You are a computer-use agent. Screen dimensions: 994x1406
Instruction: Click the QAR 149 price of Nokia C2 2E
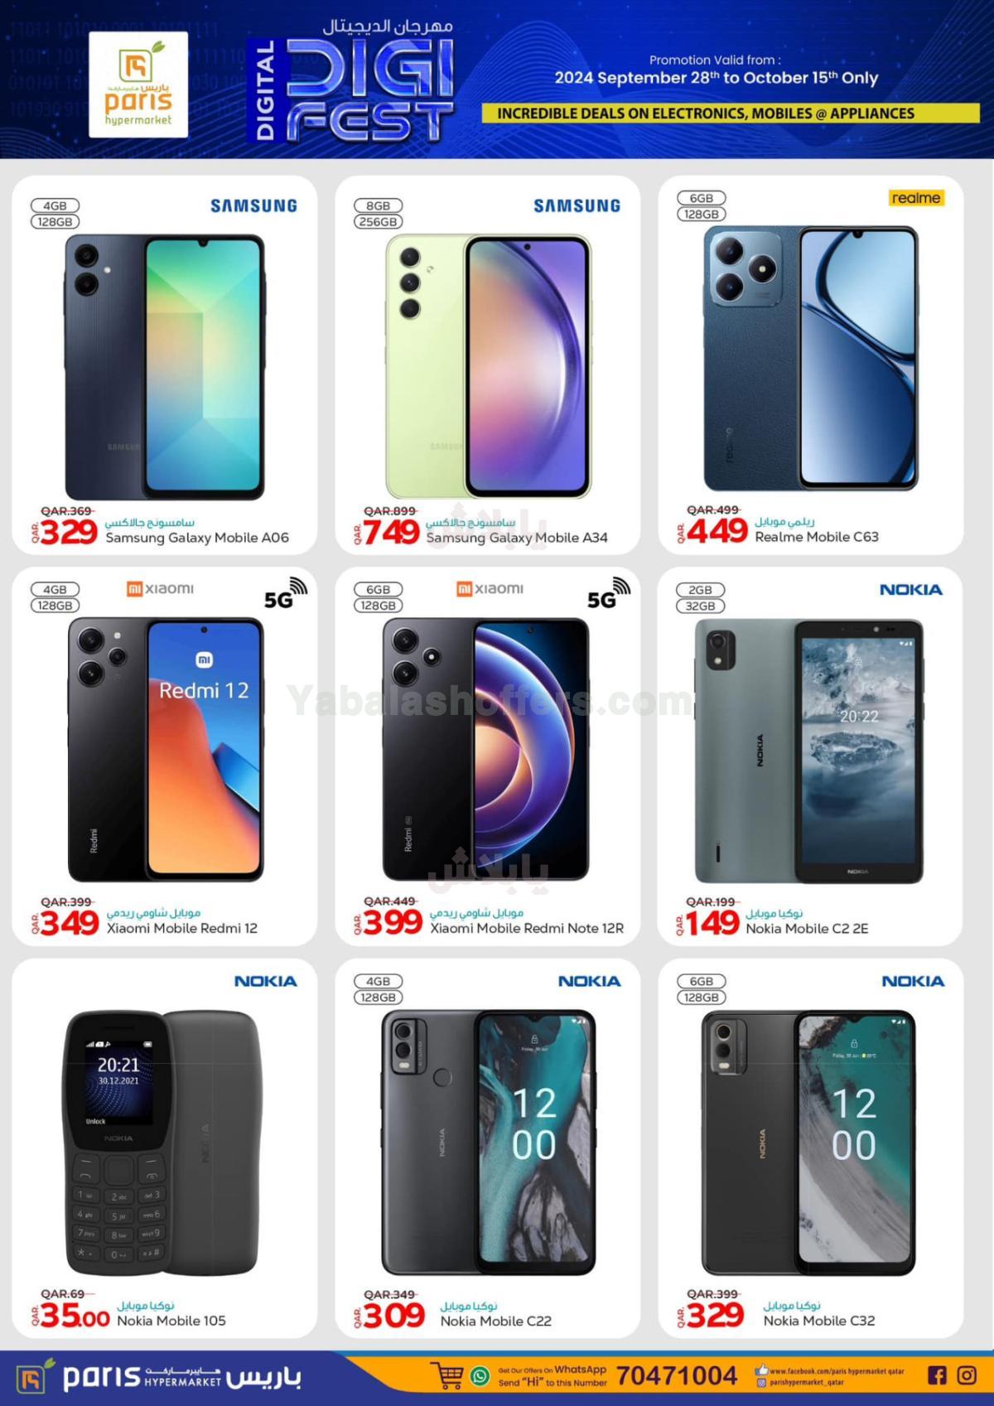click(708, 921)
